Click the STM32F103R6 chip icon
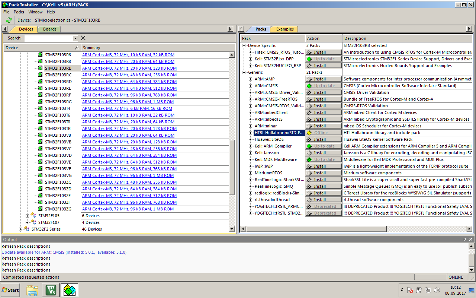The image size is (476, 298). pyautogui.click(x=40, y=55)
